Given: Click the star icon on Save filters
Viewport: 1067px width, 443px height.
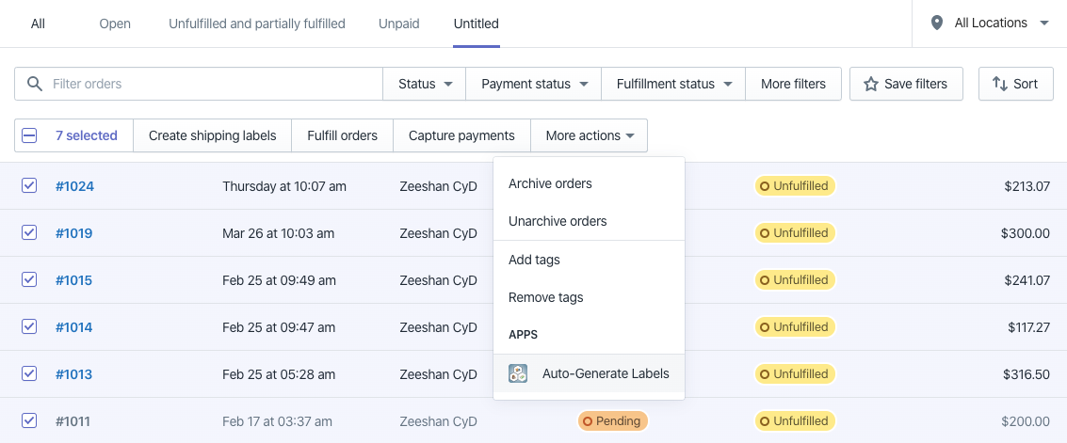Looking at the screenshot, I should pos(870,84).
